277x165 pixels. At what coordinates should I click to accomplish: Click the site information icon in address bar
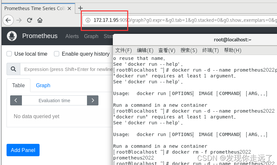[88, 20]
